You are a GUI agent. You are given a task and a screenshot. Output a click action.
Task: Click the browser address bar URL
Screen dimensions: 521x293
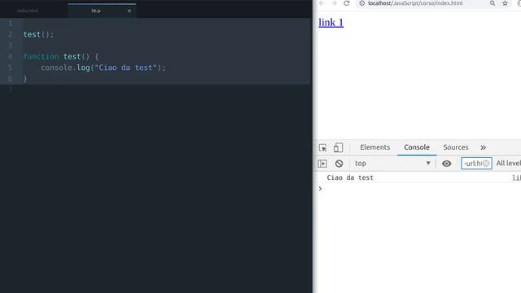pyautogui.click(x=415, y=3)
